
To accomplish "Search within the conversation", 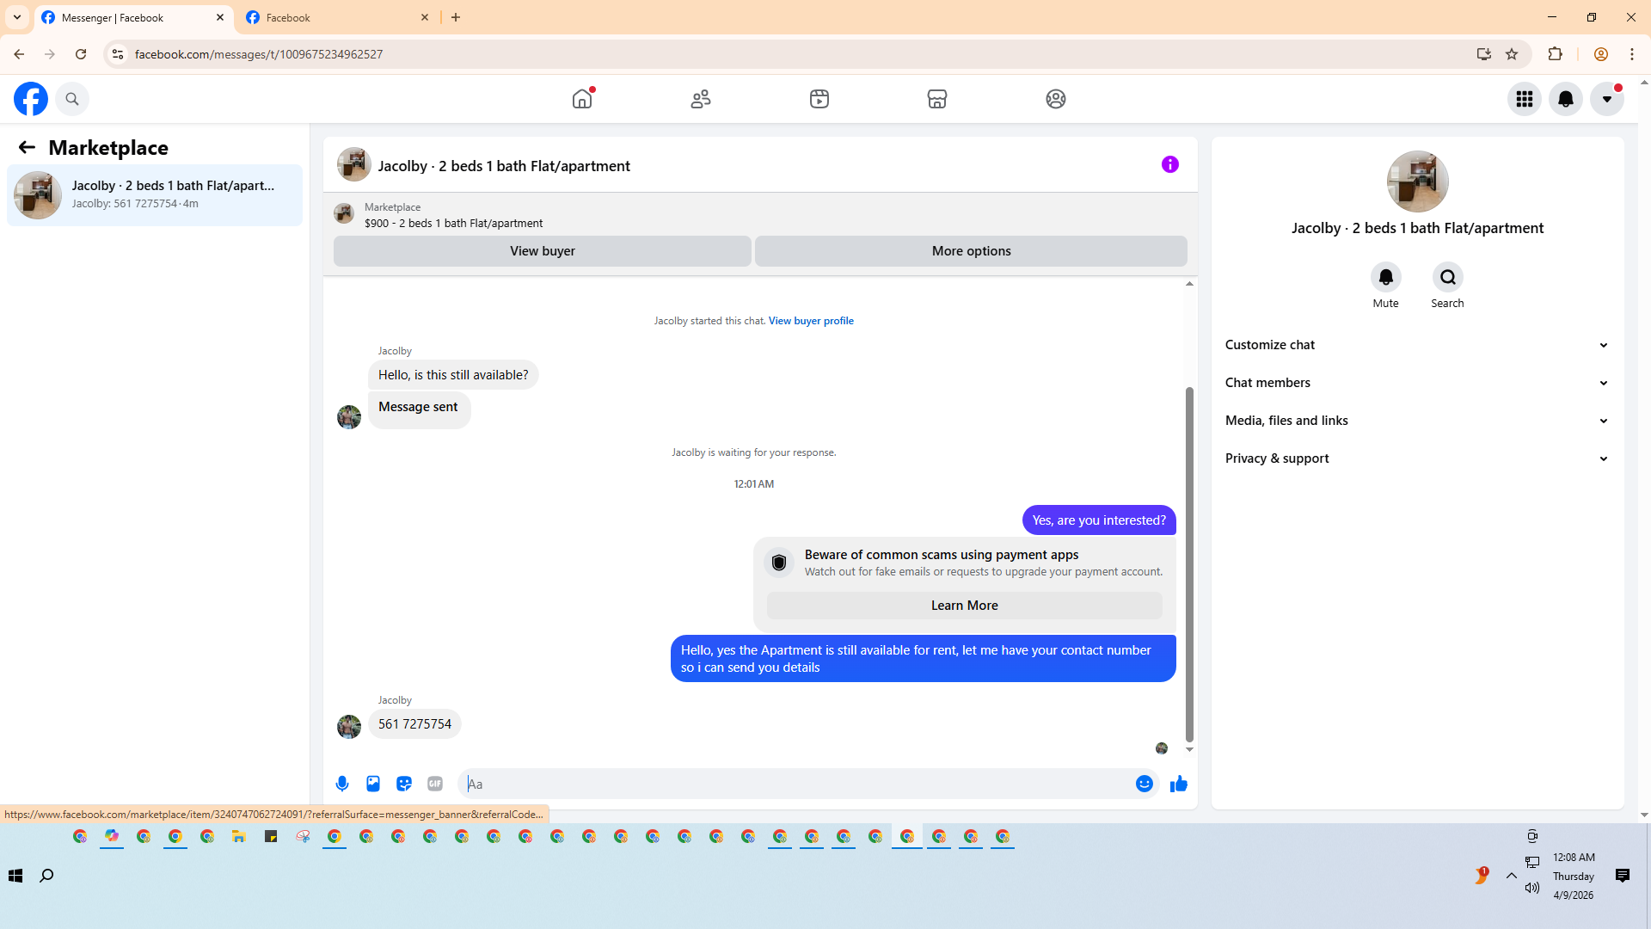I will (1447, 278).
